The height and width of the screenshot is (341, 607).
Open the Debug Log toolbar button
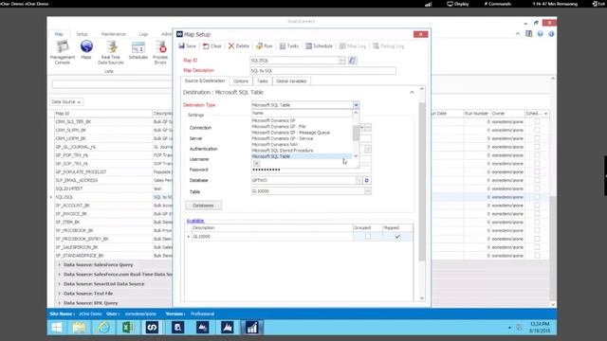tap(388, 46)
